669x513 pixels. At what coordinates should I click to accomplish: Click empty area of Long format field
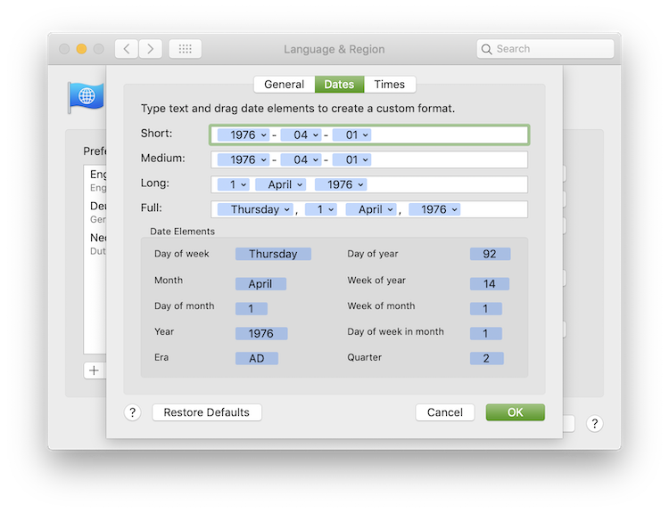[446, 184]
